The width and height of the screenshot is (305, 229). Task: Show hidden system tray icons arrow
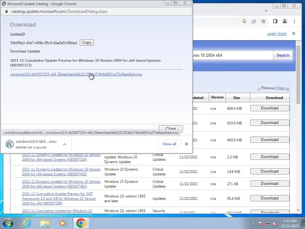pyautogui.click(x=253, y=223)
